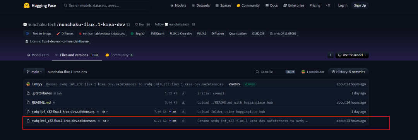Open the nunchaku-tech organization link
This screenshot has height=140, width=418.
tap(42, 24)
